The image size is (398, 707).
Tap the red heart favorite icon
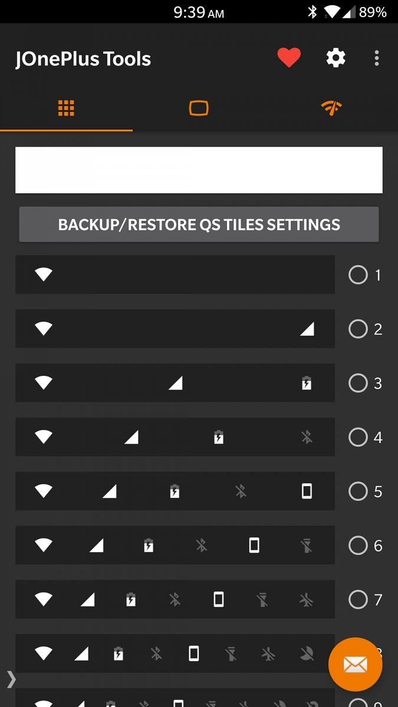click(289, 58)
